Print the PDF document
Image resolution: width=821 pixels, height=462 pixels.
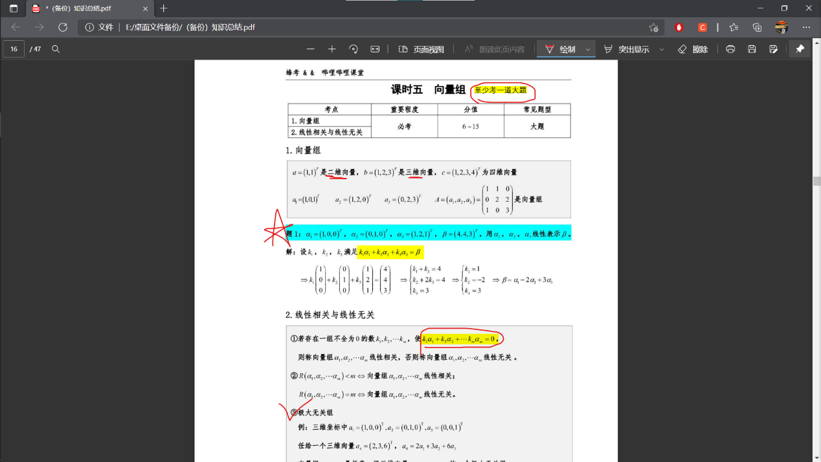click(x=730, y=49)
